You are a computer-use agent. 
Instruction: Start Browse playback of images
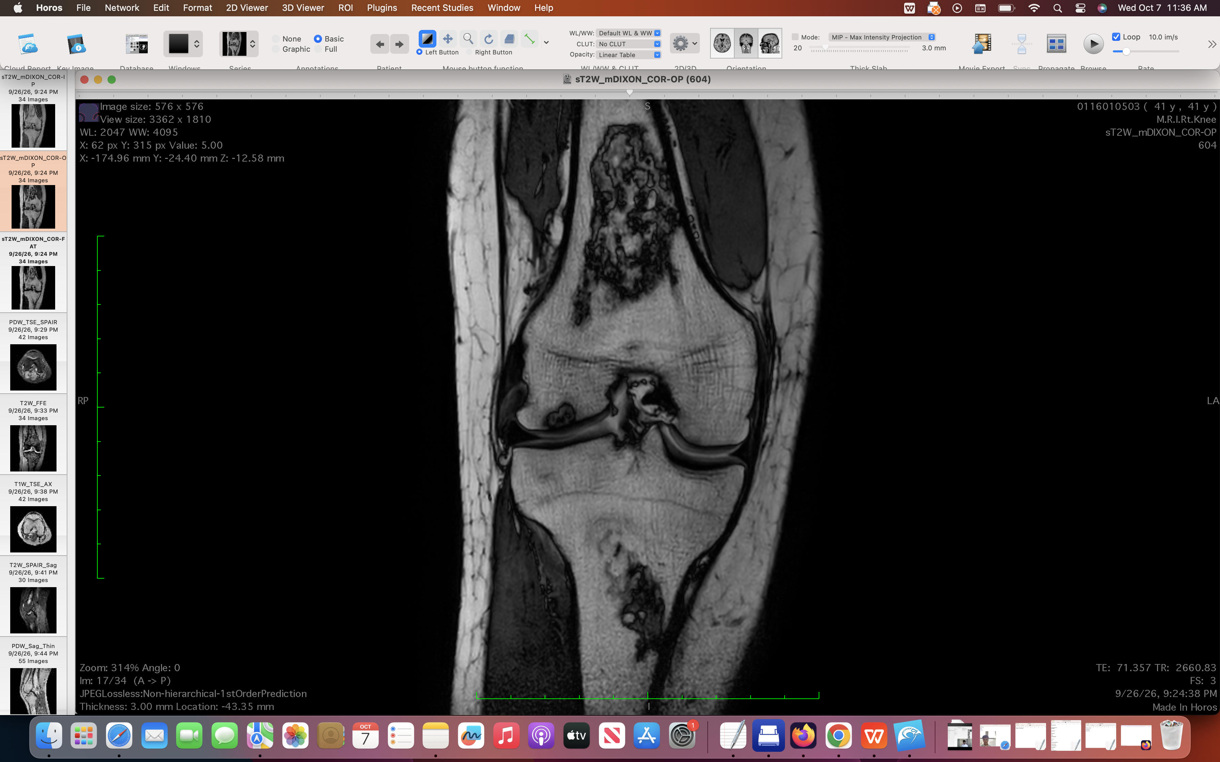coord(1093,44)
